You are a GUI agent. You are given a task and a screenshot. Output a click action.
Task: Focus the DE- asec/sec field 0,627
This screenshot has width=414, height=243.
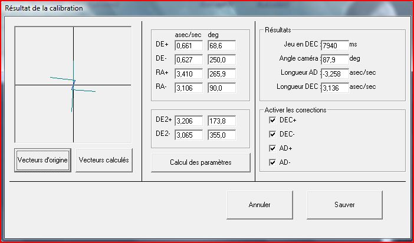click(x=189, y=59)
